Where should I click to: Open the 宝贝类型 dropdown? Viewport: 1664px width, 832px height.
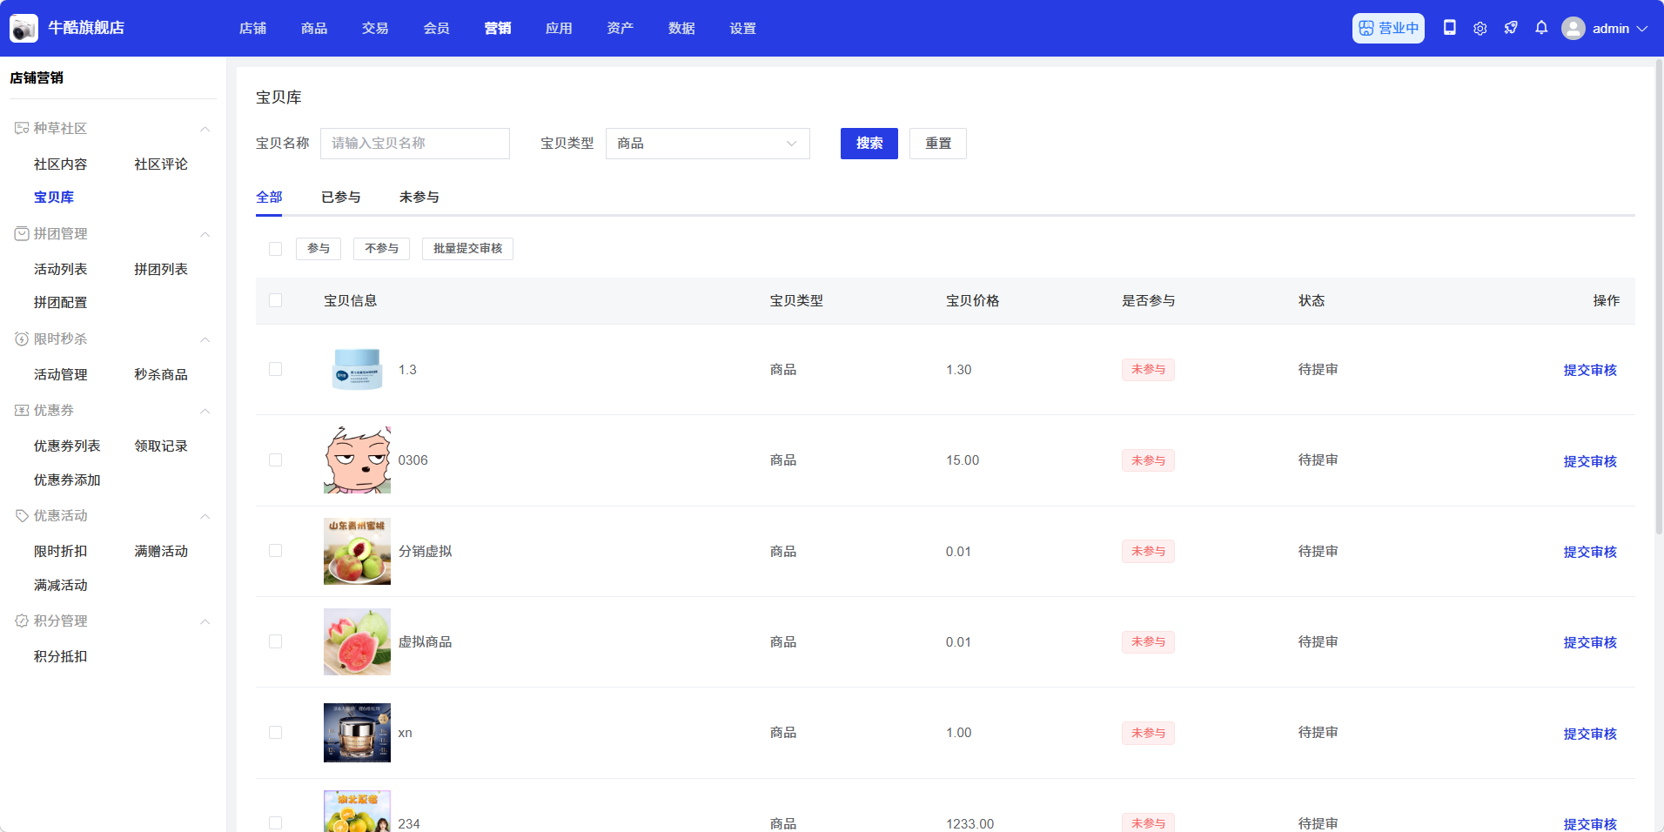coord(707,144)
